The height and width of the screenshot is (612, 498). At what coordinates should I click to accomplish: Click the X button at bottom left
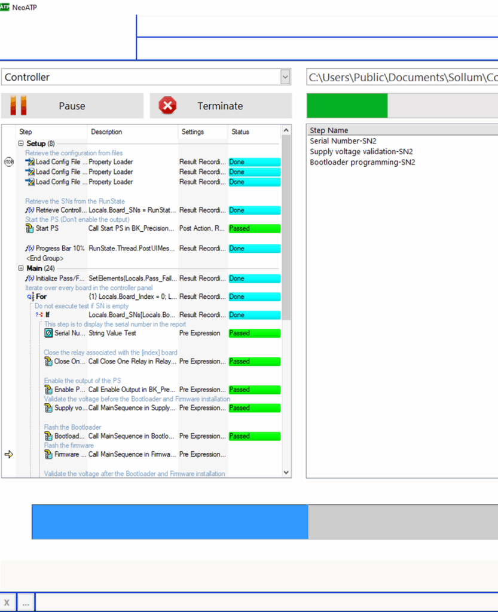[7, 602]
